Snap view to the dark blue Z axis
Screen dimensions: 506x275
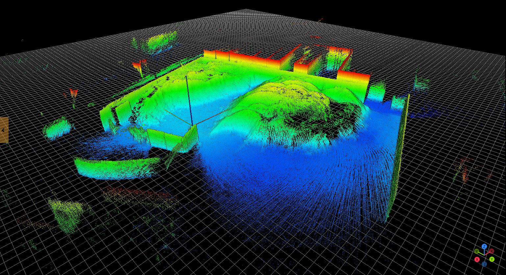coord(484,264)
